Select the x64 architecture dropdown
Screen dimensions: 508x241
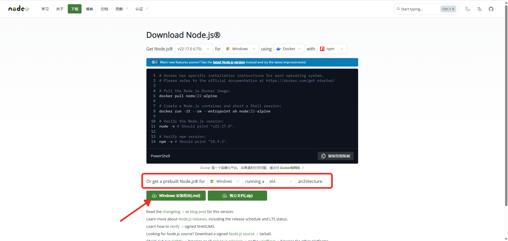click(x=281, y=181)
